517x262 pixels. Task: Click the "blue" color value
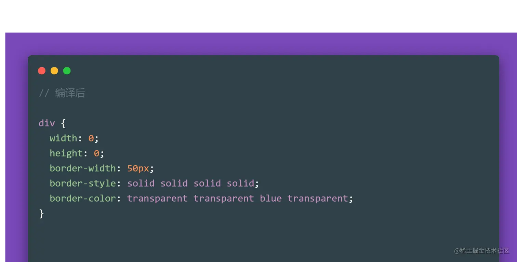click(x=270, y=198)
